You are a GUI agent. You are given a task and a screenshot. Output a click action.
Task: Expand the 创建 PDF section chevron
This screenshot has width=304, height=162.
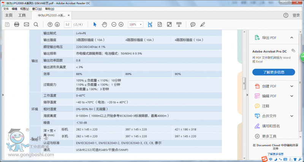tap(292, 86)
